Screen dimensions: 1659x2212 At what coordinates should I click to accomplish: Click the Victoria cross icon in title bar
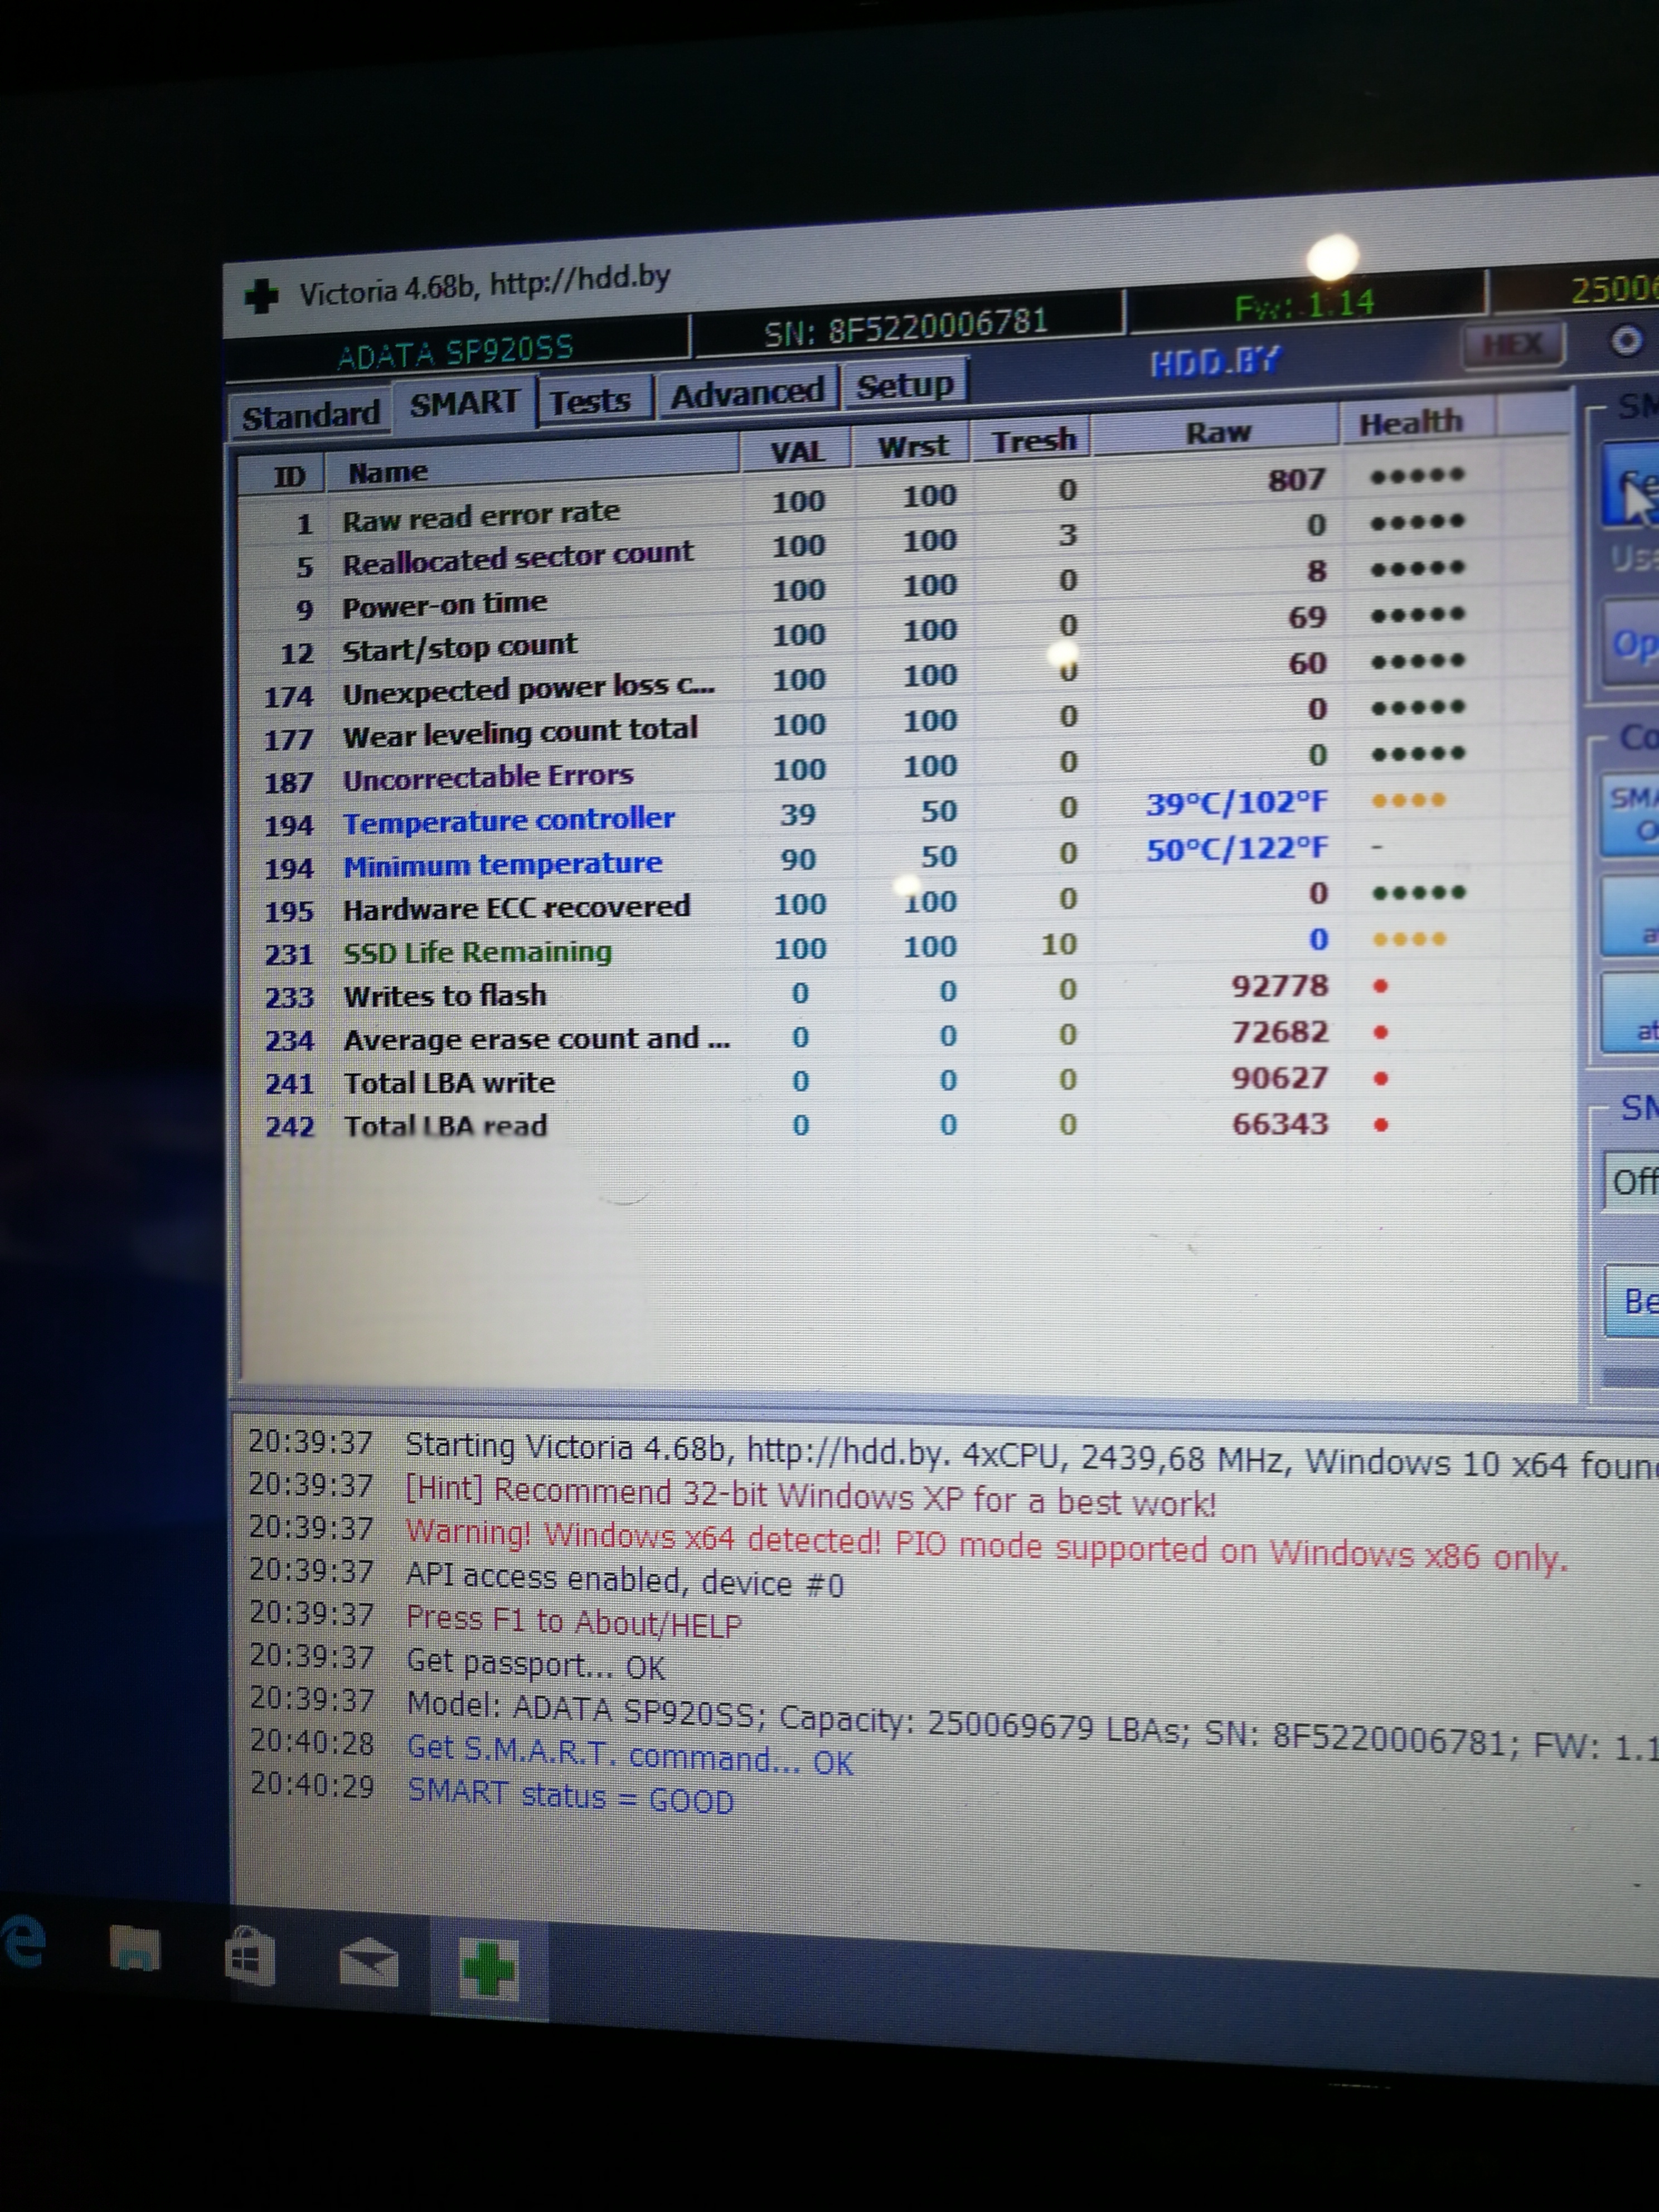coord(261,296)
